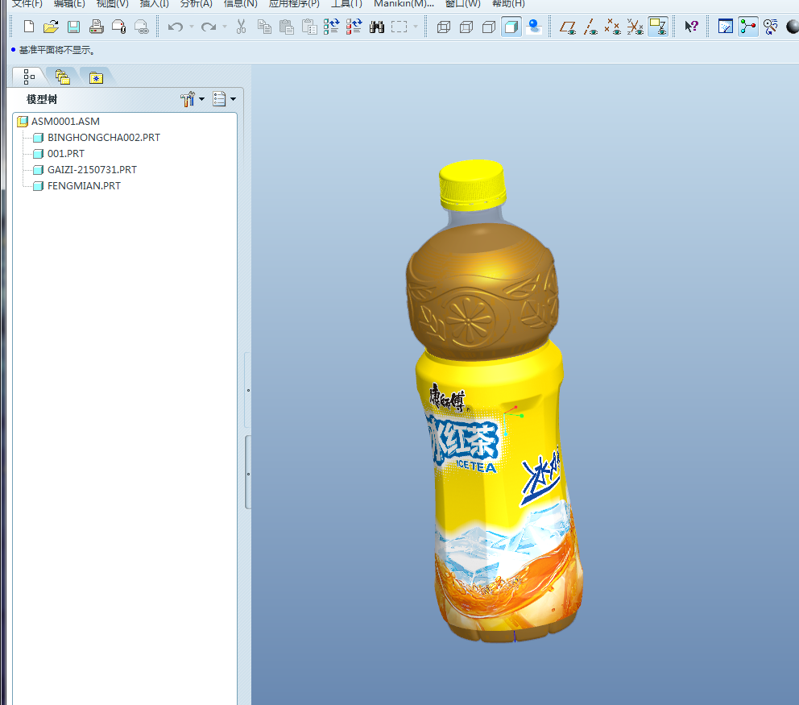Click the Cut scissors icon
Viewport: 799px width, 705px height.
242,27
